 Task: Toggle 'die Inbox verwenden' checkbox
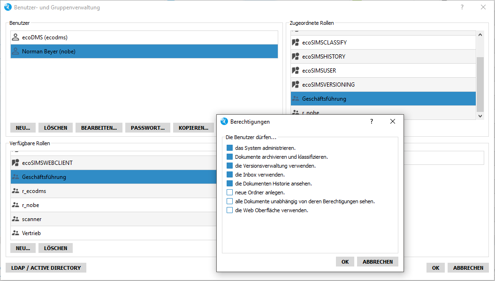(x=230, y=175)
